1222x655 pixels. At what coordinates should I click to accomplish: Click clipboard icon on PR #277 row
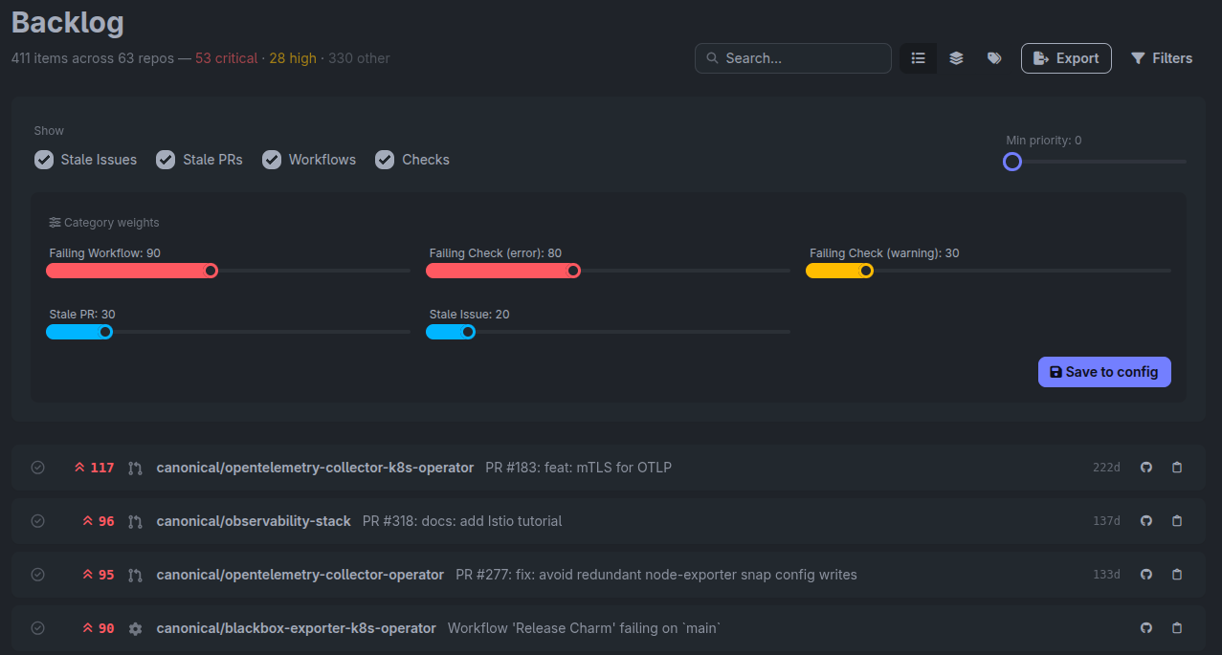pos(1177,575)
